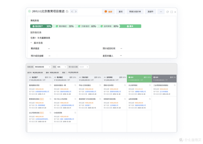The height and width of the screenshot is (144, 203).
Task: Click the 02 需求确定 column header
Action: [x=65, y=79]
